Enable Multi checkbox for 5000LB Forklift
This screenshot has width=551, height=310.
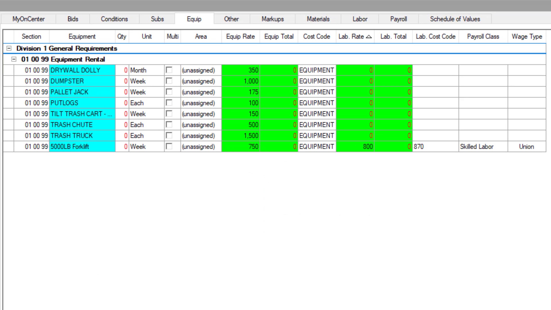click(x=169, y=146)
